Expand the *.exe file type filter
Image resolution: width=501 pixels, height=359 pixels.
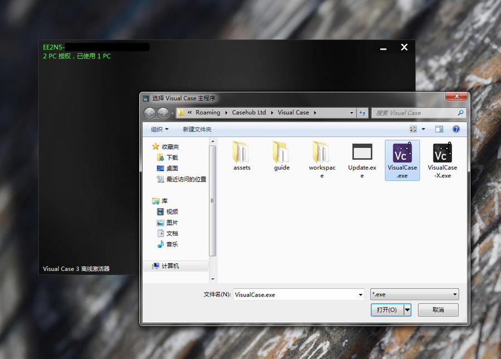click(455, 294)
